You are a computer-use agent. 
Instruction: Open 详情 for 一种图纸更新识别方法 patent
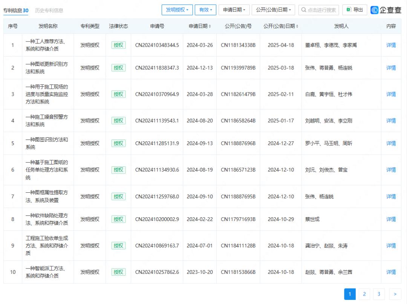(391, 68)
